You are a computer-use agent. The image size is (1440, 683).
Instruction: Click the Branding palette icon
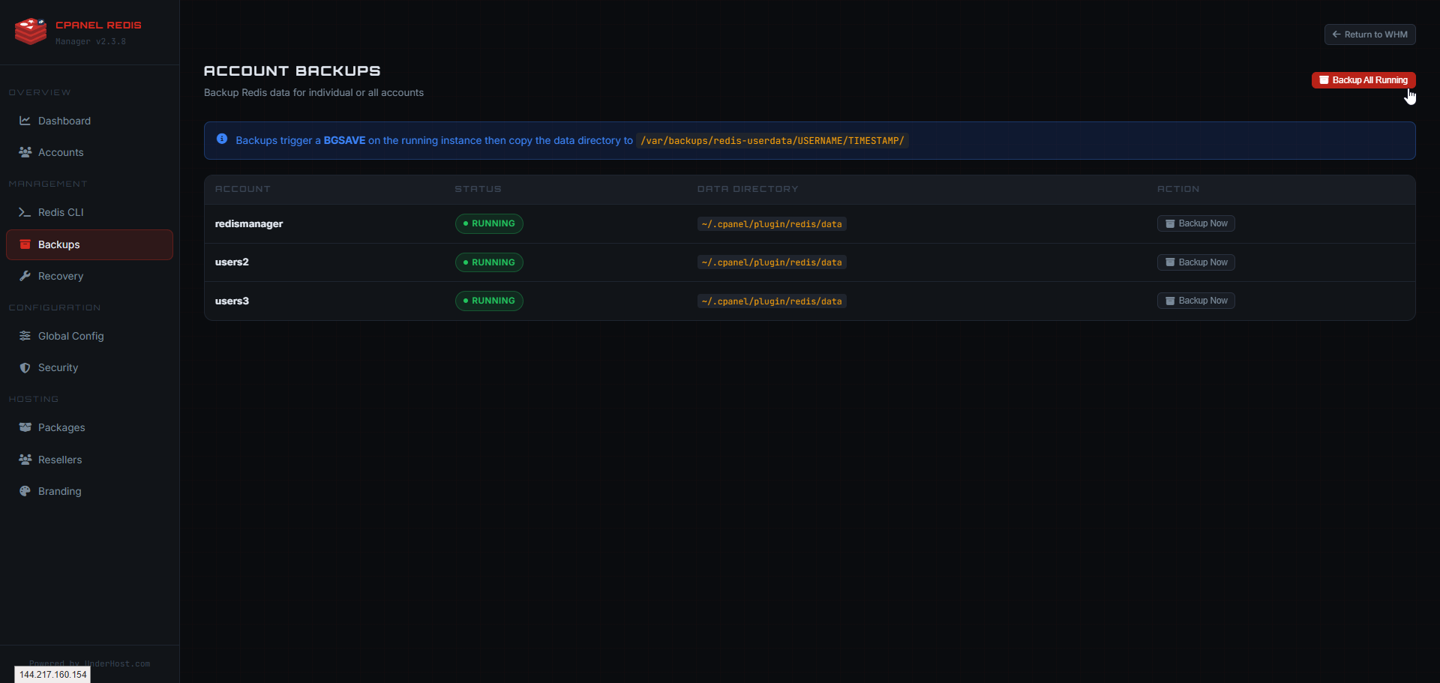point(24,491)
